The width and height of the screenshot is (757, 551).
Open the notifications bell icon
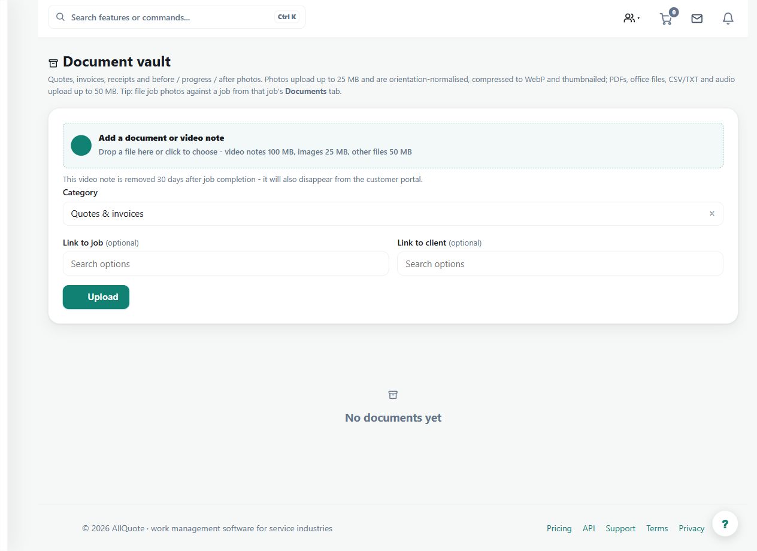728,19
